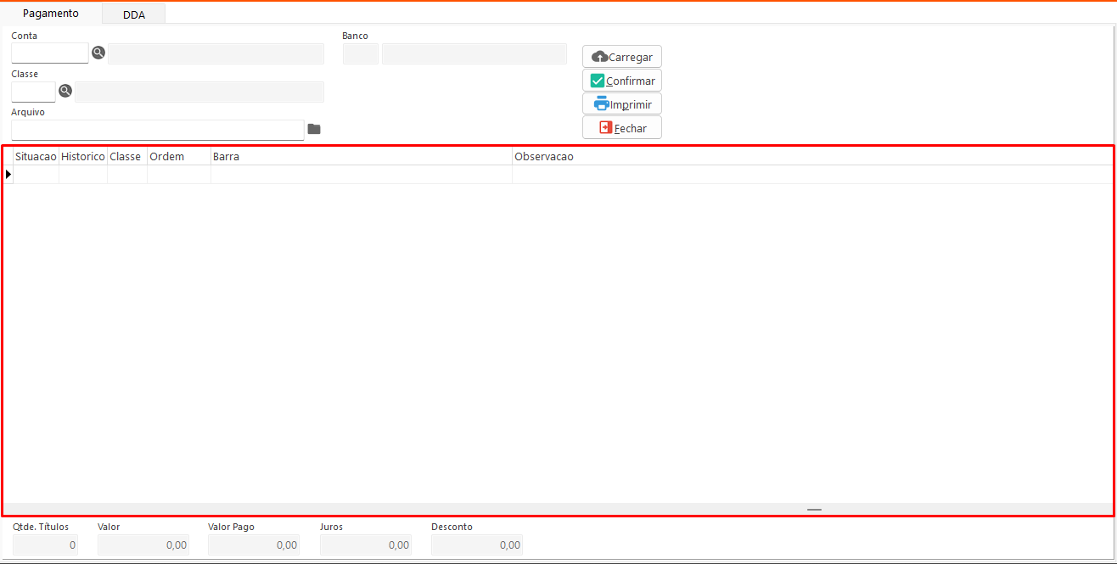
Task: Click the Arquivo file path field
Action: pyautogui.click(x=157, y=130)
